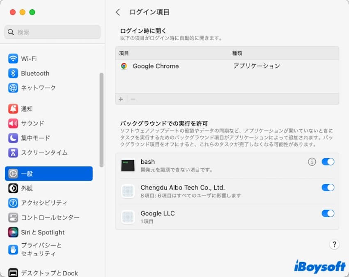Open サウンド settings
This screenshot has width=349, height=277.
(32, 123)
